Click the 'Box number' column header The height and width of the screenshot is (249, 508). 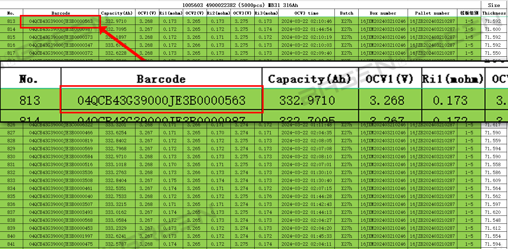[383, 13]
